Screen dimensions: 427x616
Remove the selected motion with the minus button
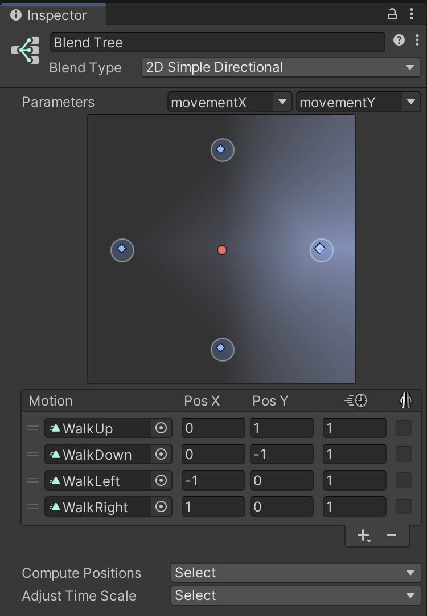pos(392,535)
